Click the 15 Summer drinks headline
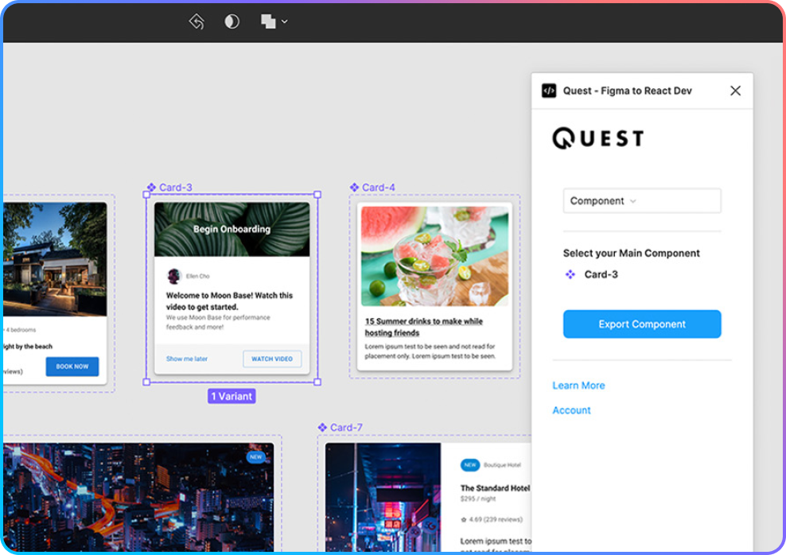Viewport: 786px width, 555px height. pos(423,327)
